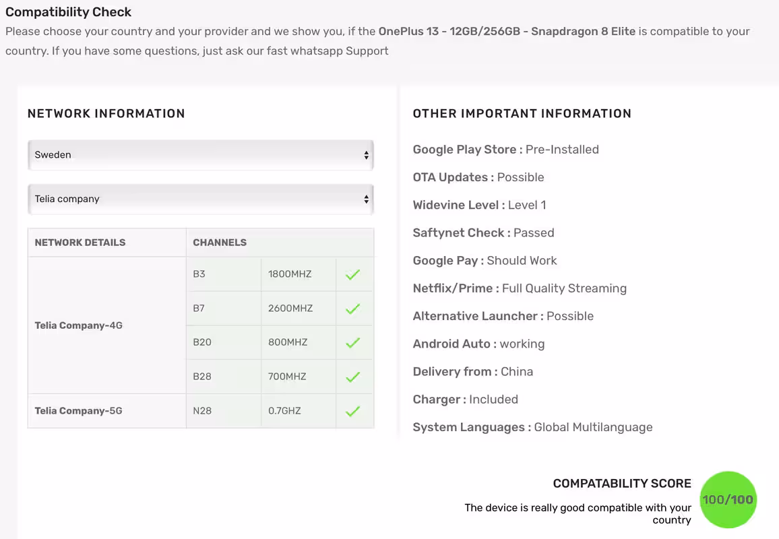Click the 700MHZ frequency value

(x=287, y=377)
